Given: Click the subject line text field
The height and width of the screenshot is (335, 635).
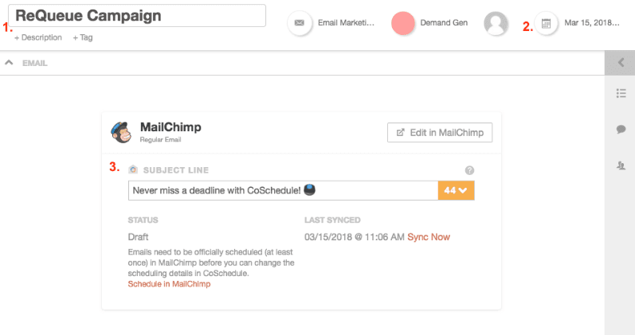Looking at the screenshot, I should point(283,190).
